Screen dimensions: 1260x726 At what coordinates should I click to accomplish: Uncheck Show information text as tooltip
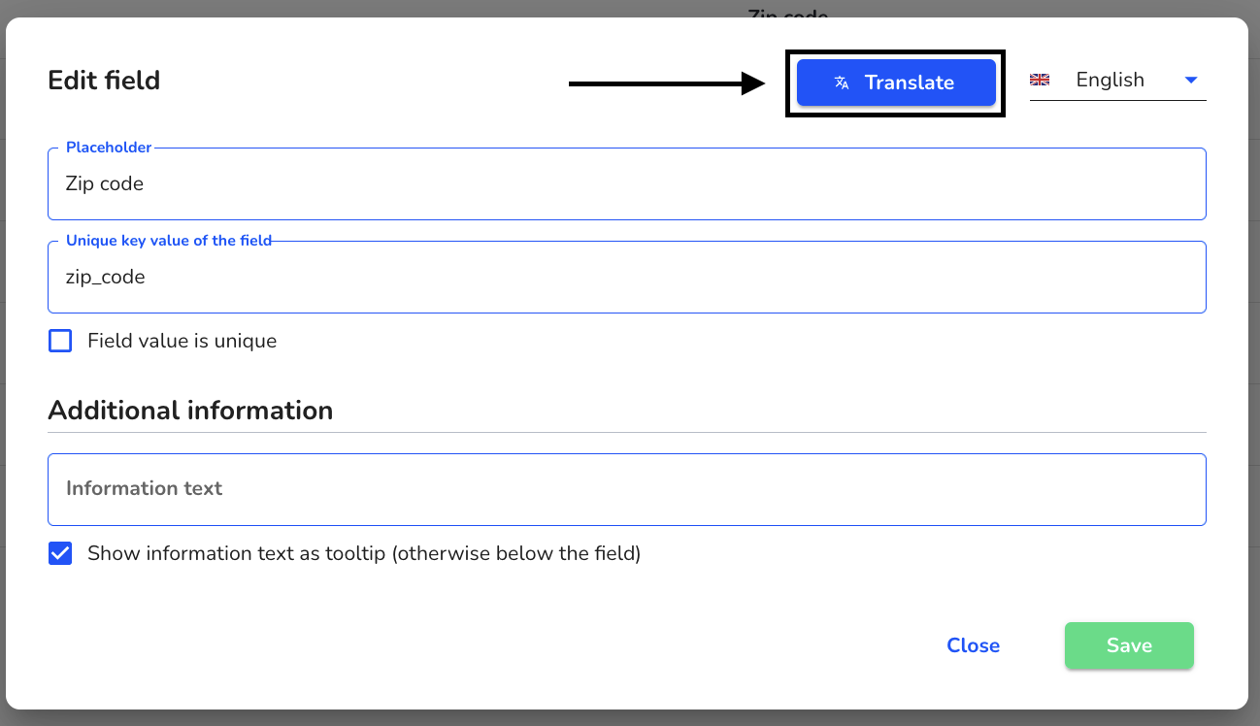pos(60,553)
